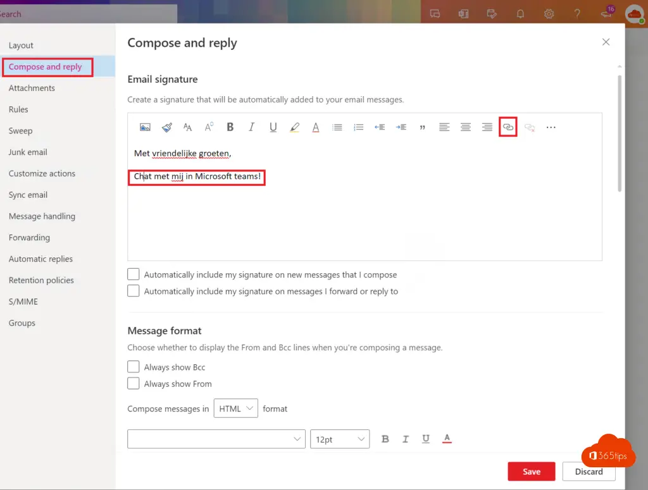
Task: Enable signature on new messages checkbox
Action: point(134,274)
